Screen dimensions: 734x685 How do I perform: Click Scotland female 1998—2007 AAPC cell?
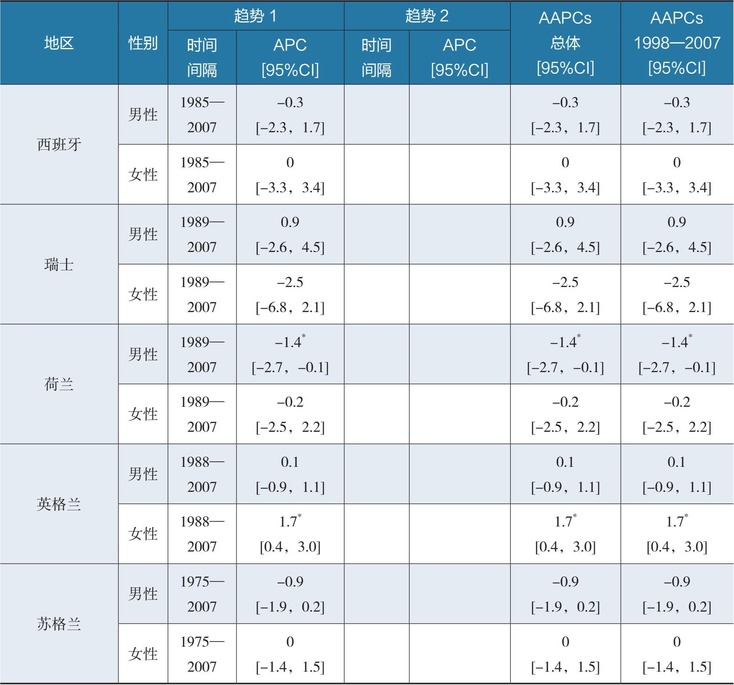point(677,653)
